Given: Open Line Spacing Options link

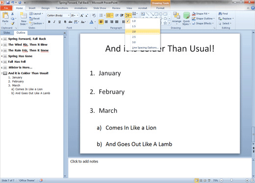Looking at the screenshot, I should tap(145, 48).
